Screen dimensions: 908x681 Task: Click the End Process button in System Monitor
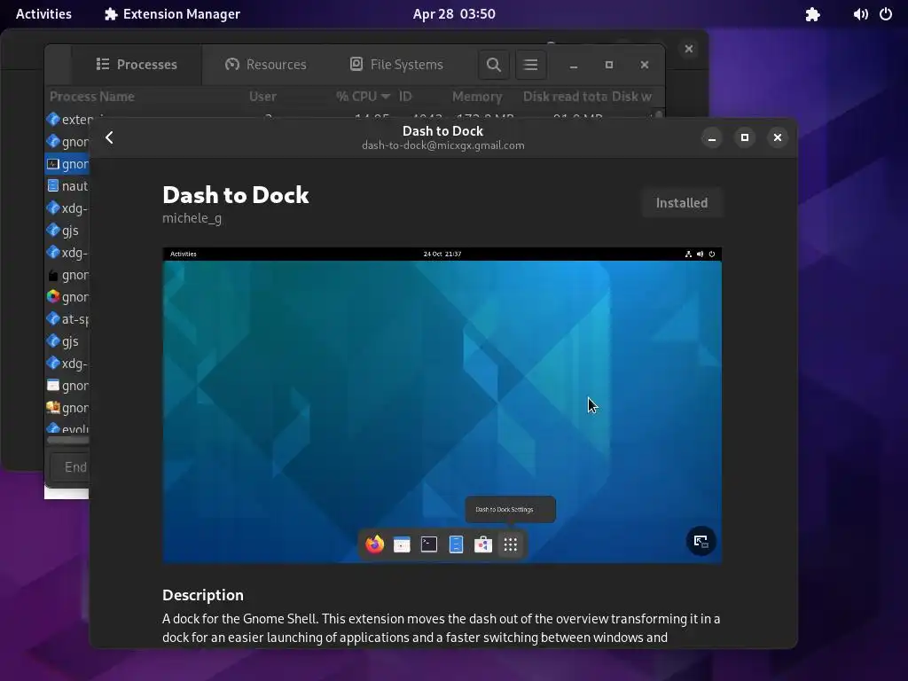(x=69, y=467)
